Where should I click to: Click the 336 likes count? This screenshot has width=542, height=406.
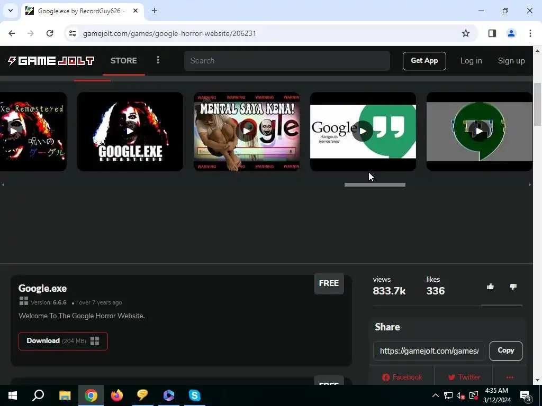pos(436,291)
